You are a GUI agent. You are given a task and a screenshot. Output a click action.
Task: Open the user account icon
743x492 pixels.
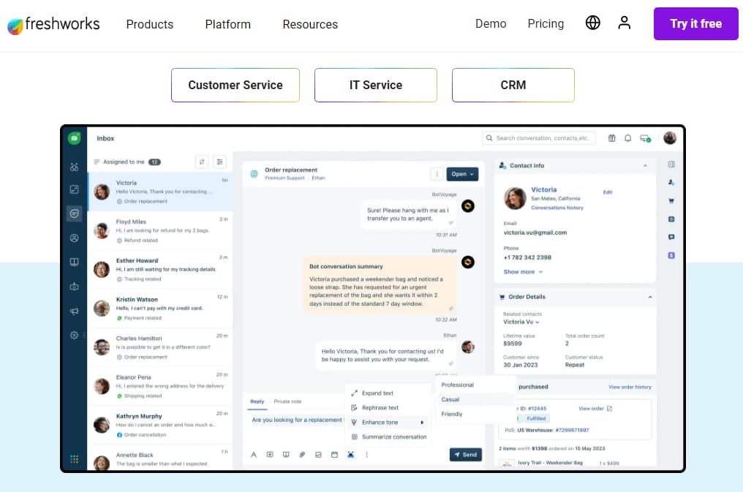[x=624, y=23]
